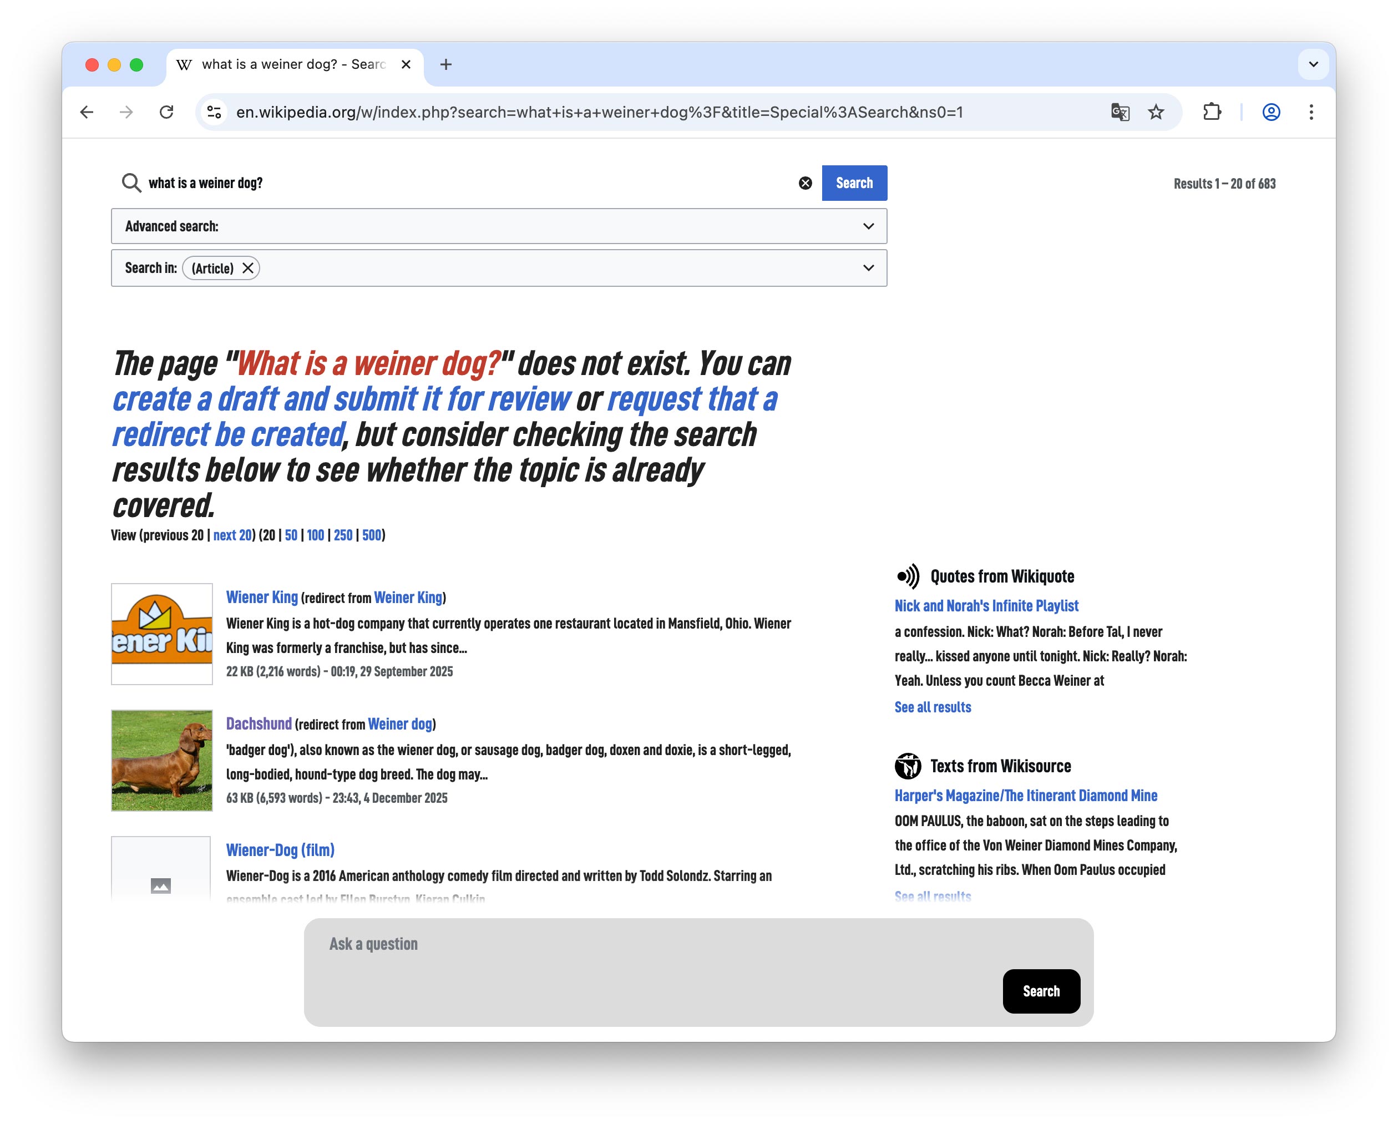Bookmark page with the star icon

(1156, 112)
